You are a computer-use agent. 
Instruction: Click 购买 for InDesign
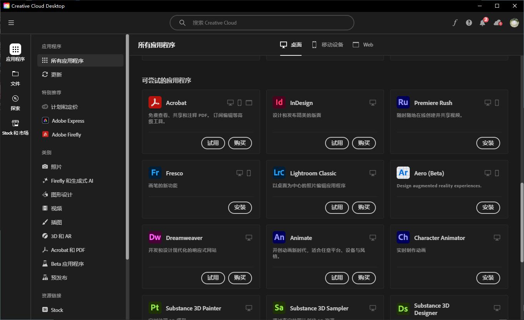pos(364,143)
